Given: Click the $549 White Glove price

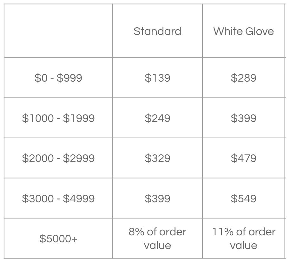Looking at the screenshot, I should 243,199.
